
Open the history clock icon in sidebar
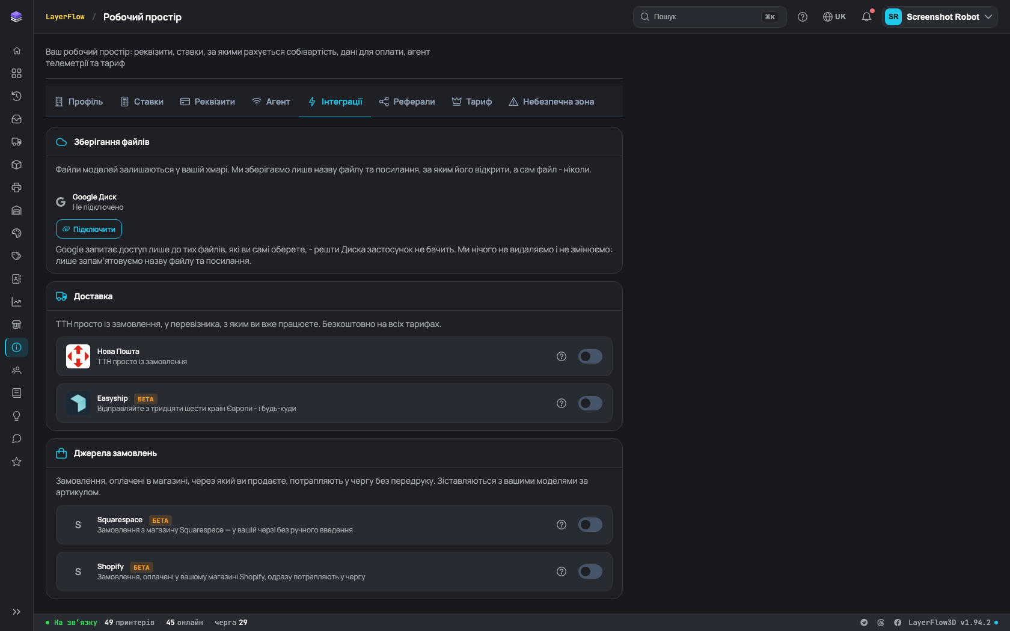[x=16, y=96]
